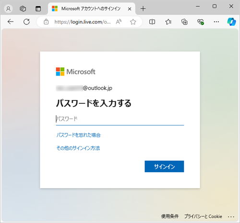
Task: Click the サインイン button
Action: click(x=164, y=167)
